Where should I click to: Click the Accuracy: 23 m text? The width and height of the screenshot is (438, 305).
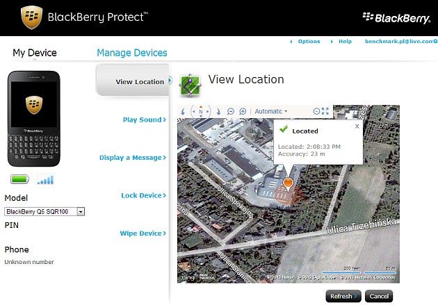[x=302, y=154]
